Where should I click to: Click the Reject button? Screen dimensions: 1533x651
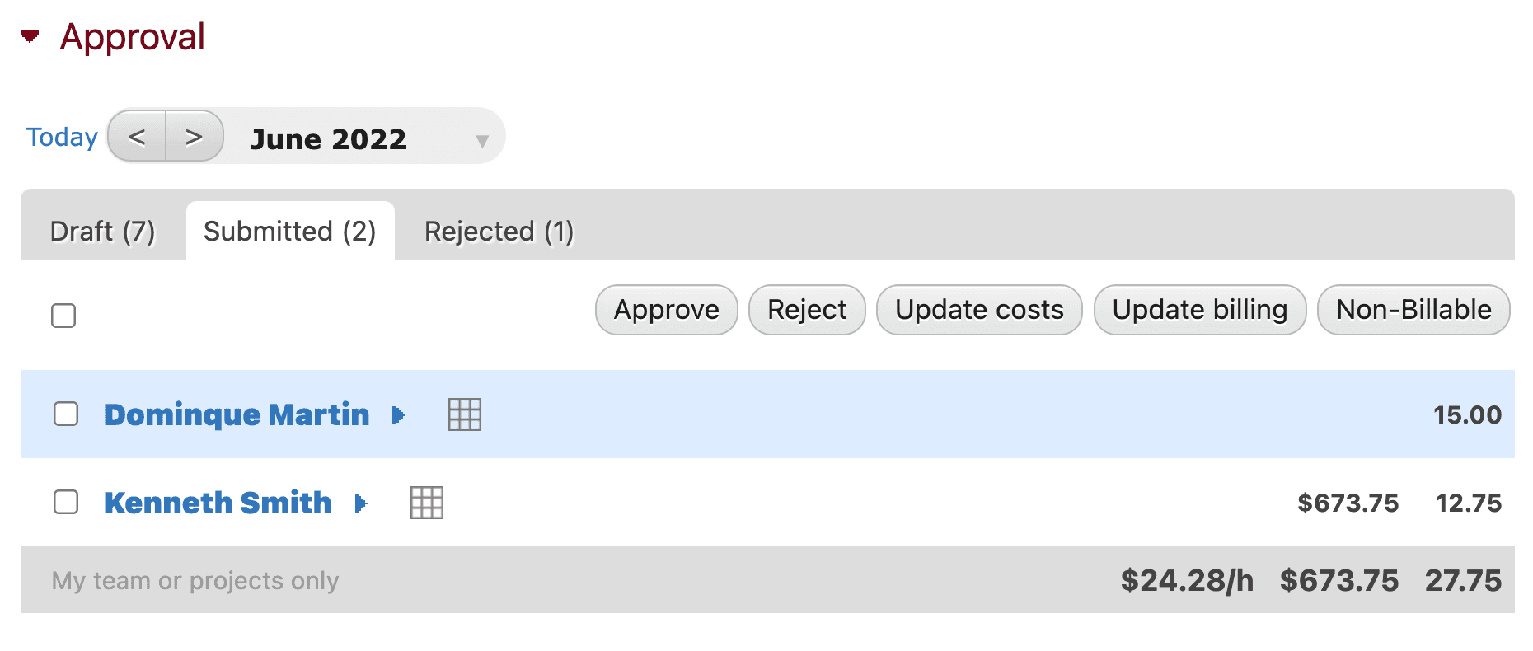coord(806,310)
